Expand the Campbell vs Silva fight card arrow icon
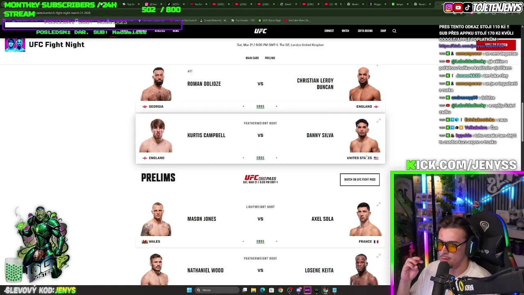This screenshot has height=295, width=524. [379, 121]
